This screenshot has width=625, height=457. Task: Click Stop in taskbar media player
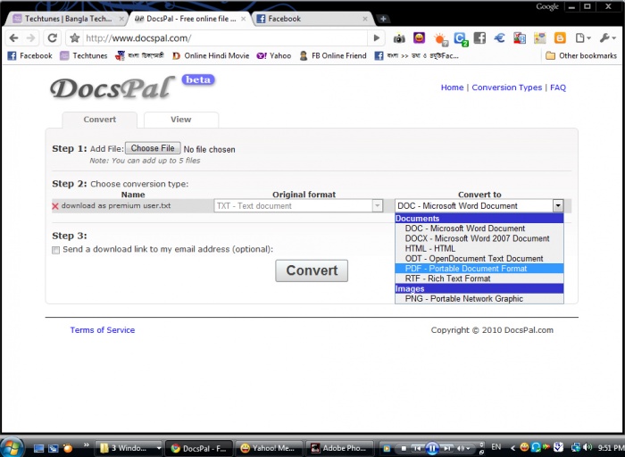pos(404,448)
